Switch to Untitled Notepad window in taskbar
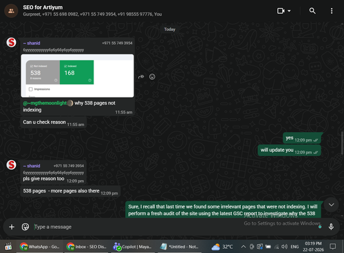Screen dimensions: 344x253 click(x=180, y=247)
